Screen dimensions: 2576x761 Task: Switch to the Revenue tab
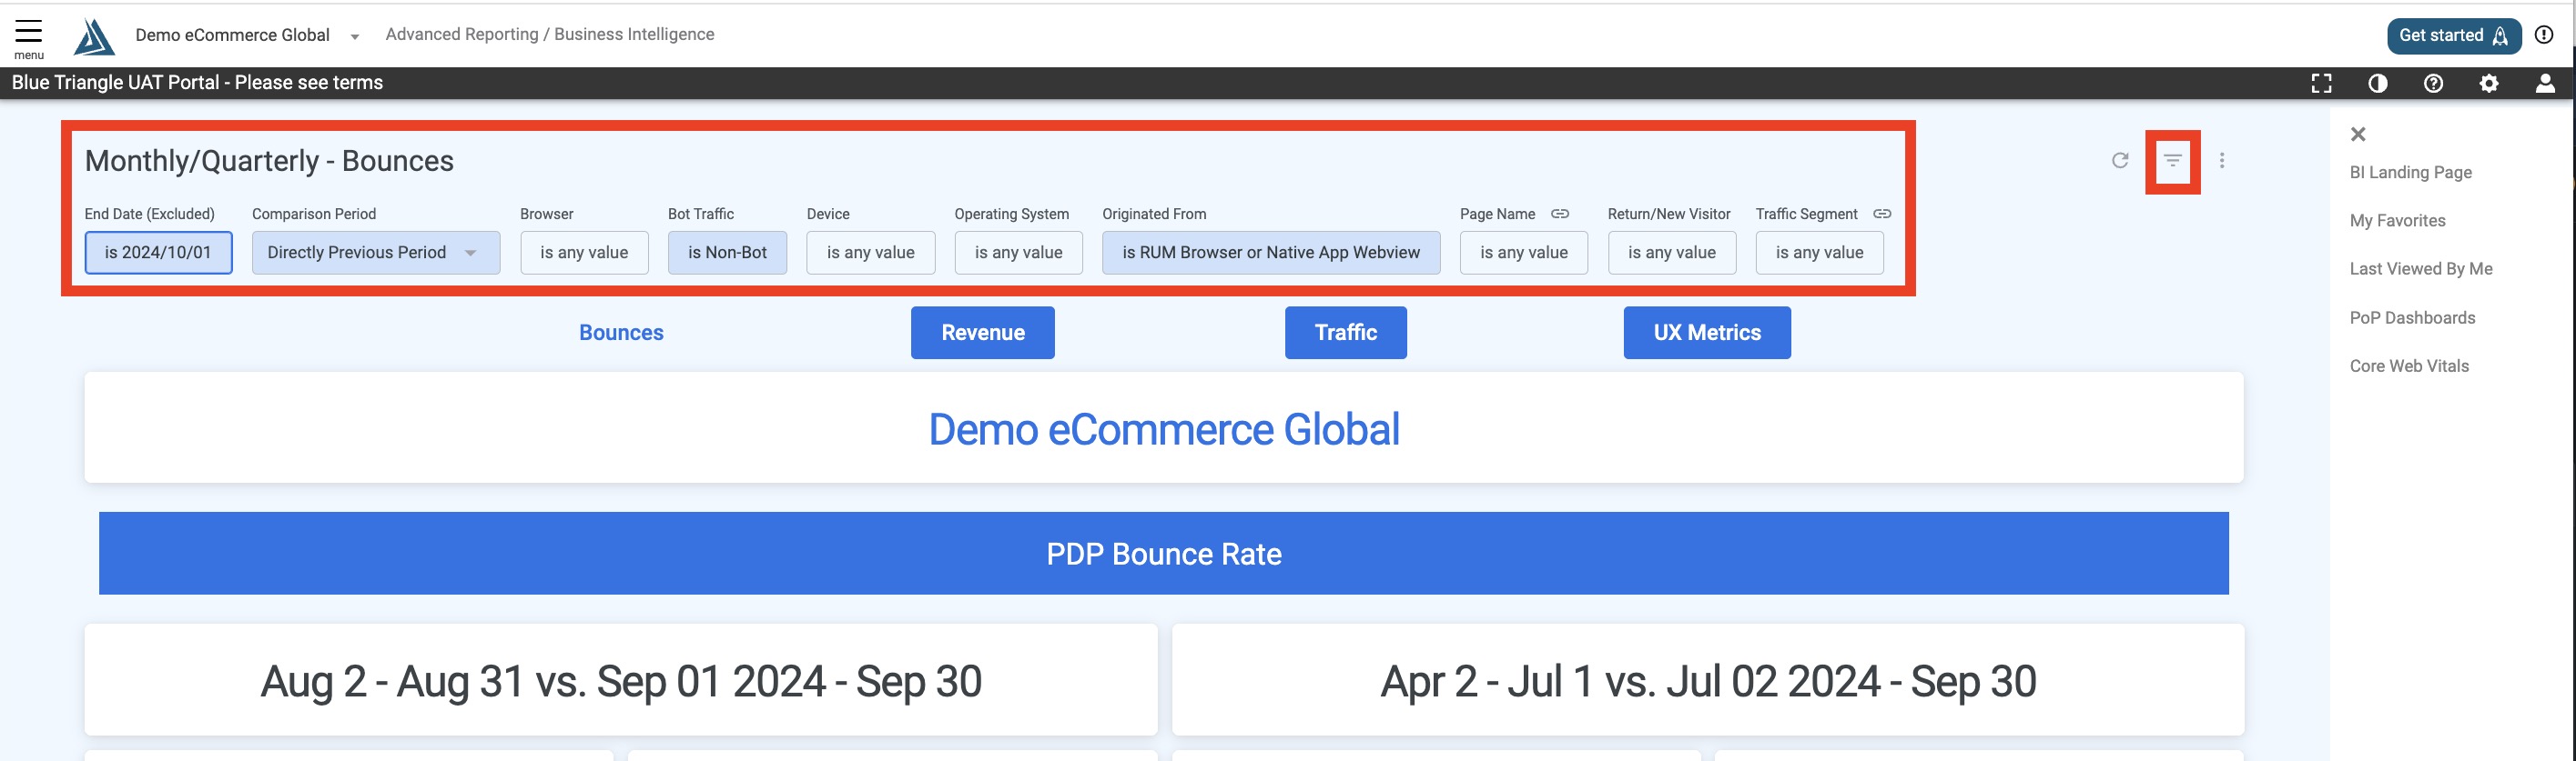click(x=982, y=333)
